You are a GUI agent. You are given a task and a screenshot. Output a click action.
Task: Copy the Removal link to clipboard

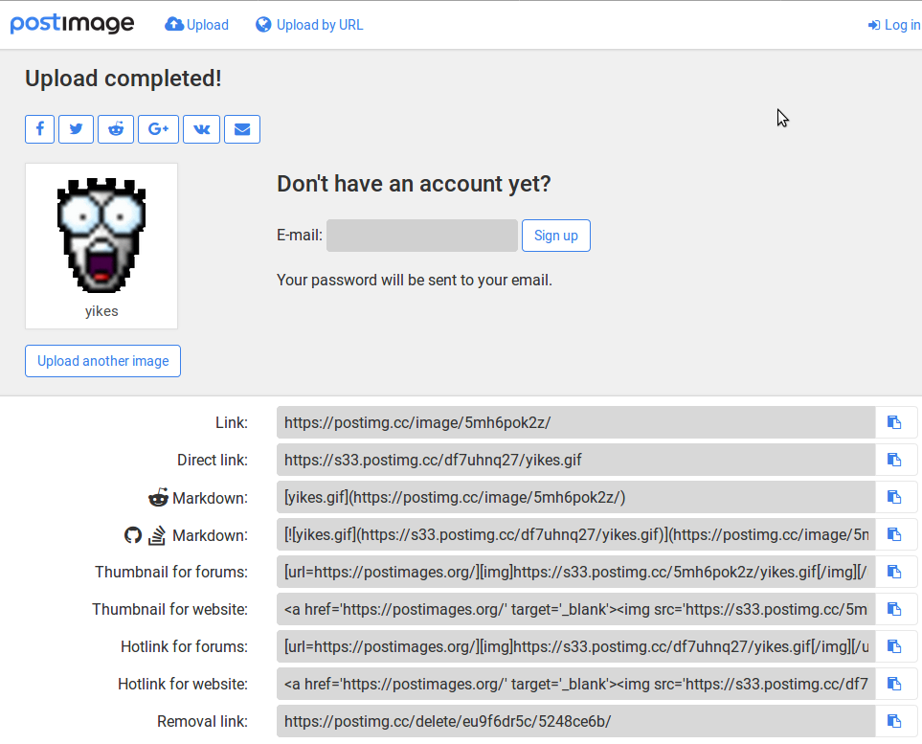[895, 721]
